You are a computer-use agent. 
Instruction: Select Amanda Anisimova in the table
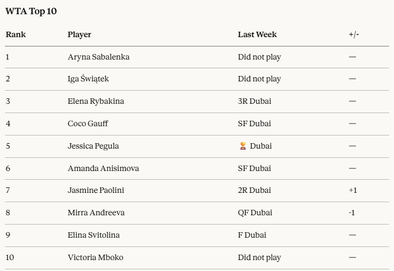click(103, 168)
